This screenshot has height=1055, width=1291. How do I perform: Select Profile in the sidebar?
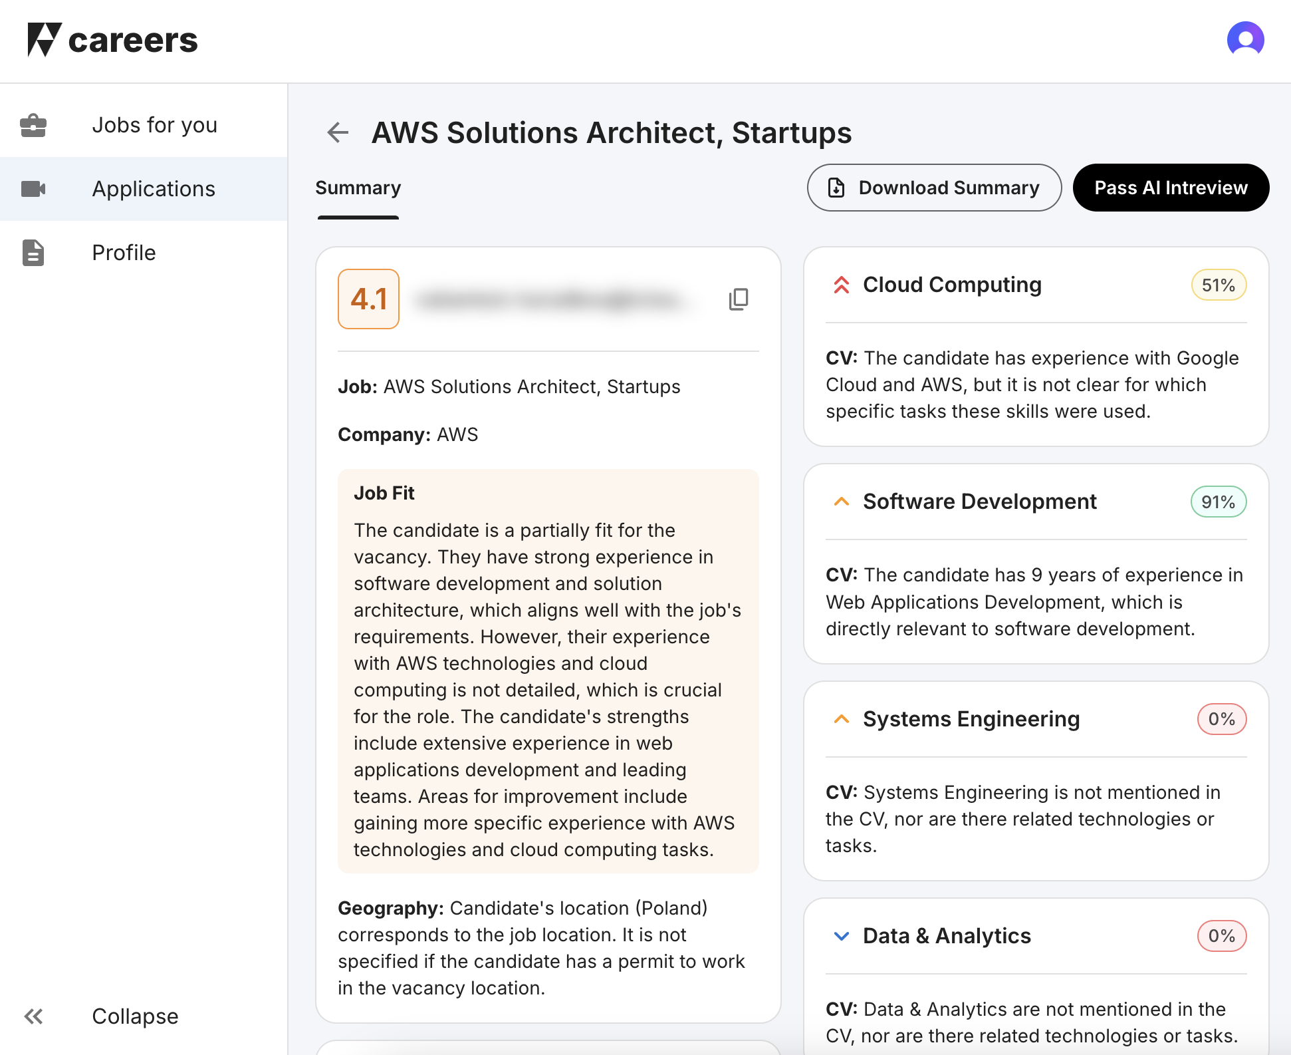[124, 253]
